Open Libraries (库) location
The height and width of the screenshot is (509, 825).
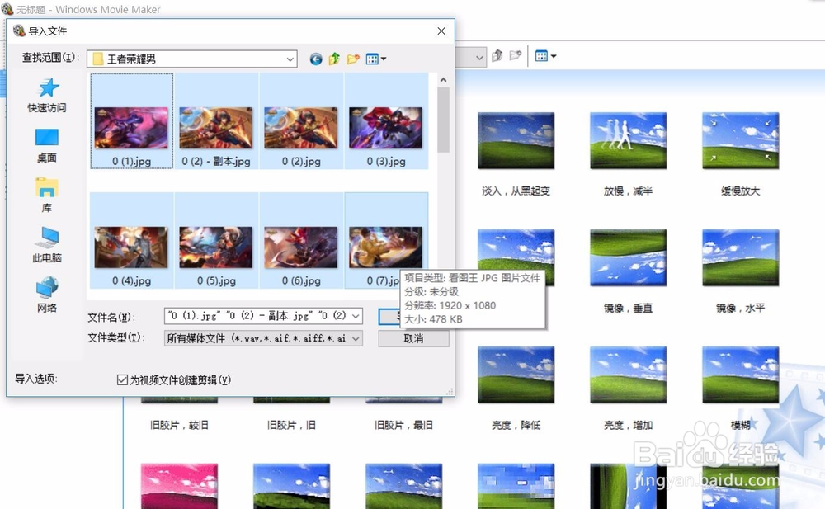pos(47,196)
